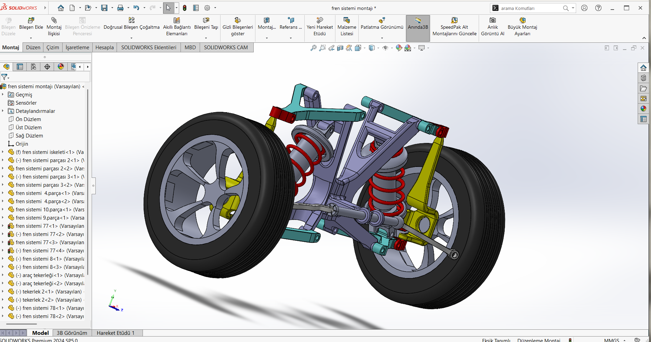This screenshot has width=651, height=342.
Task: Switch to the 3B Görünüm bottom tab
Action: coord(72,333)
